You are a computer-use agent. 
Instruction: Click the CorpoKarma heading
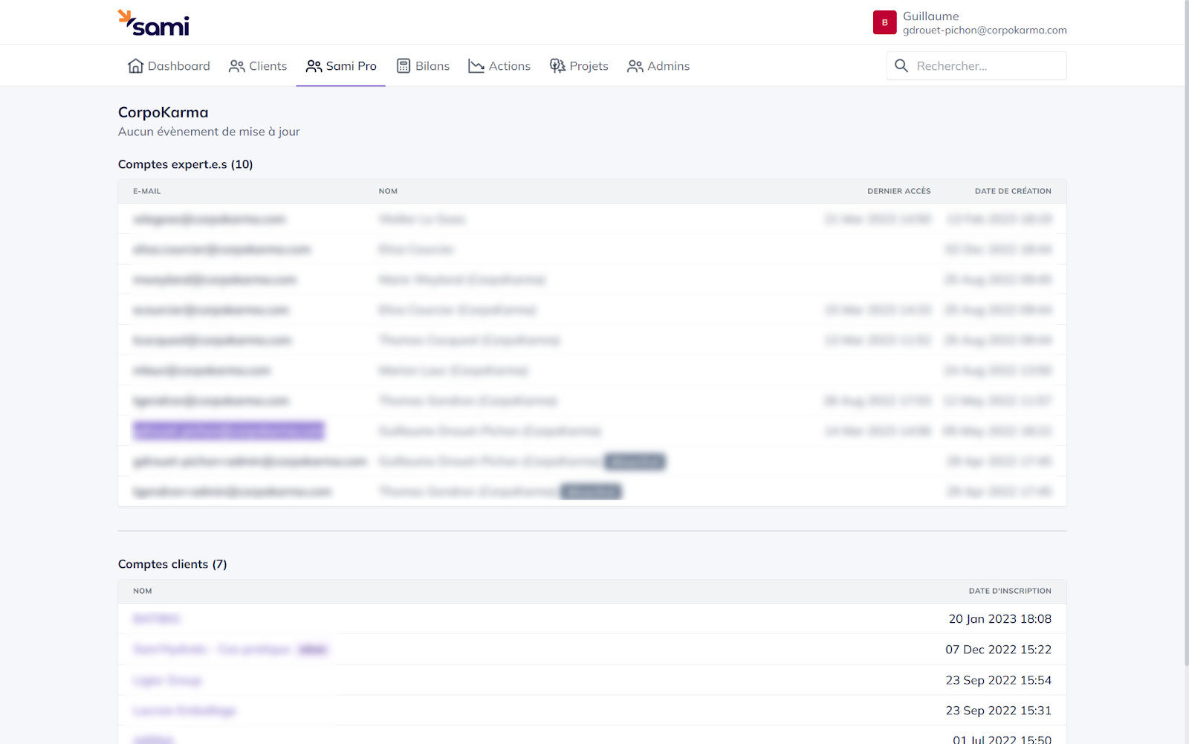pos(163,112)
